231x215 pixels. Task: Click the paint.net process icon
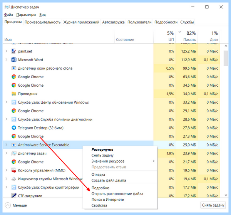coord(14,51)
